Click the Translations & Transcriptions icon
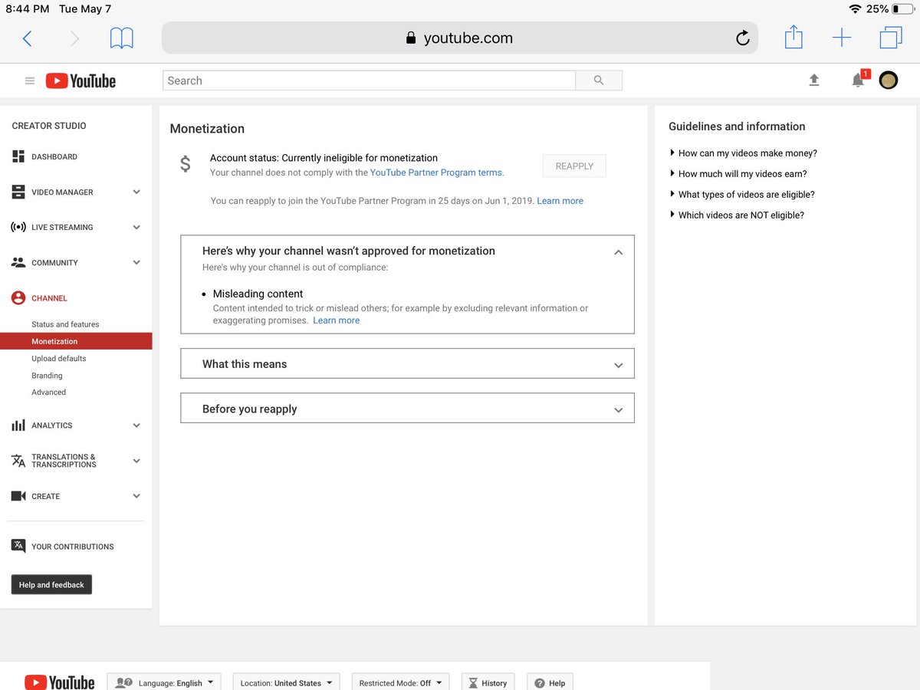The width and height of the screenshot is (920, 690). (x=18, y=461)
